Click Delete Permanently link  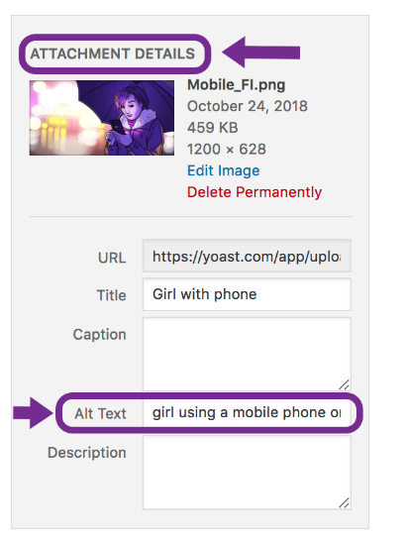[x=254, y=192]
